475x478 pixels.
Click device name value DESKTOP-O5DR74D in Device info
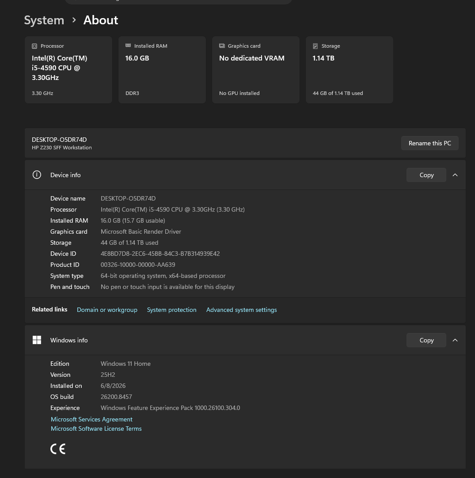pyautogui.click(x=128, y=198)
